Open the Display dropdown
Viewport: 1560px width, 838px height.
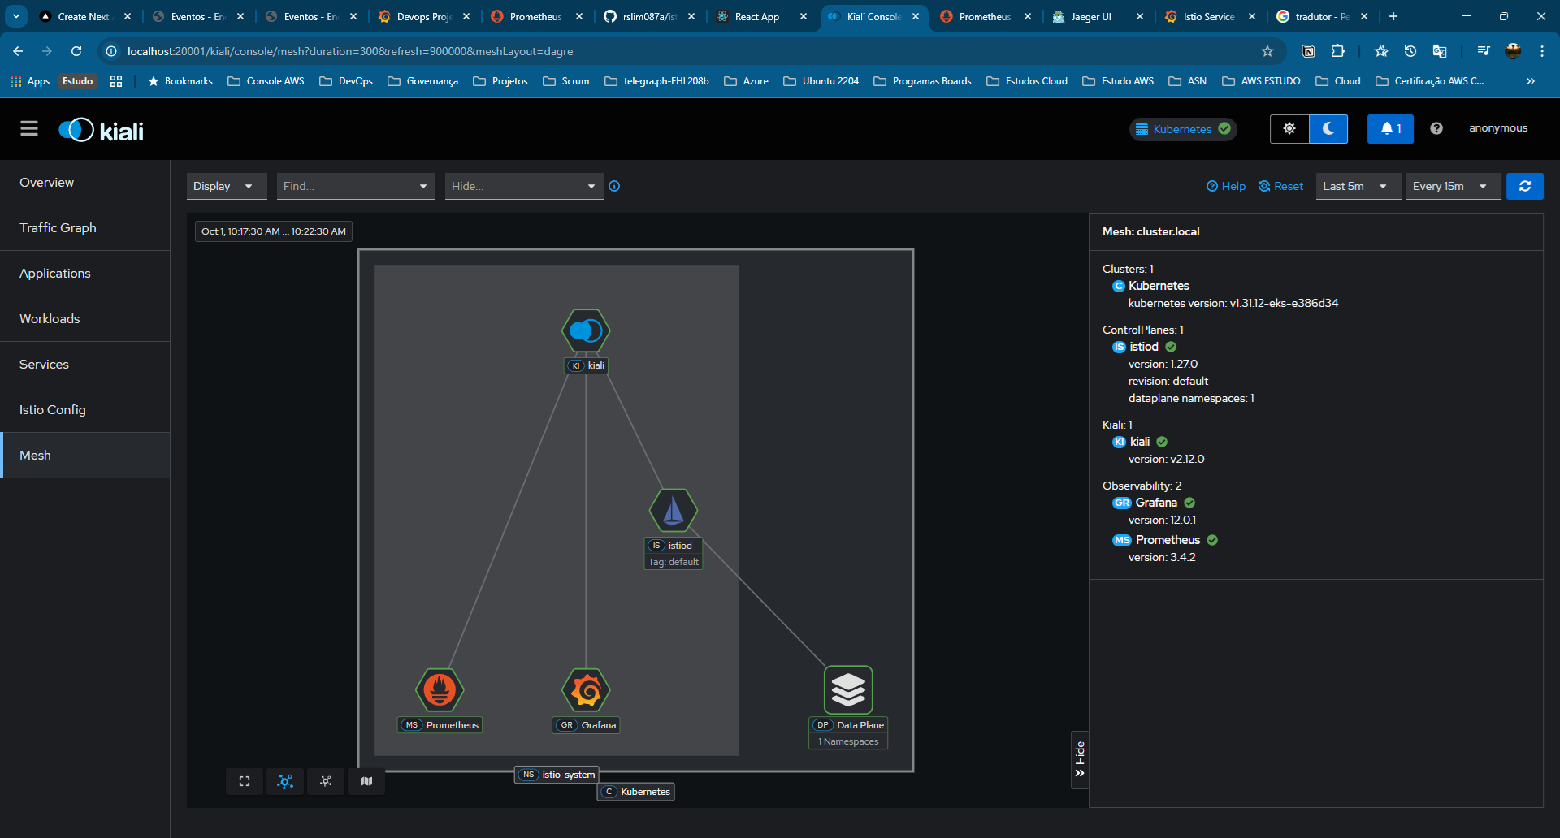[x=226, y=186]
